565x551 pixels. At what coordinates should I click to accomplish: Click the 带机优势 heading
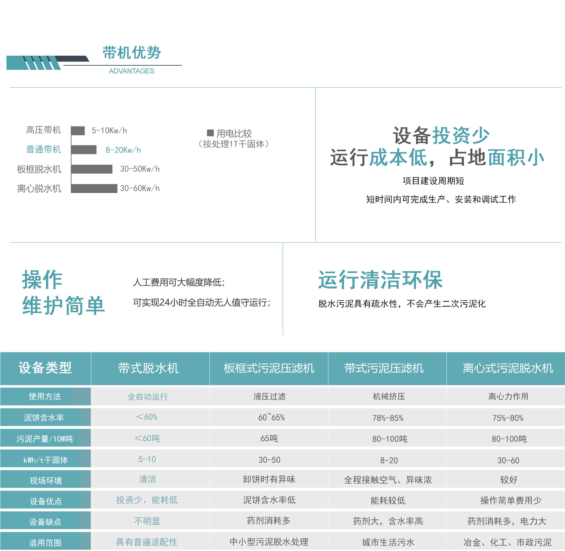[x=132, y=53]
